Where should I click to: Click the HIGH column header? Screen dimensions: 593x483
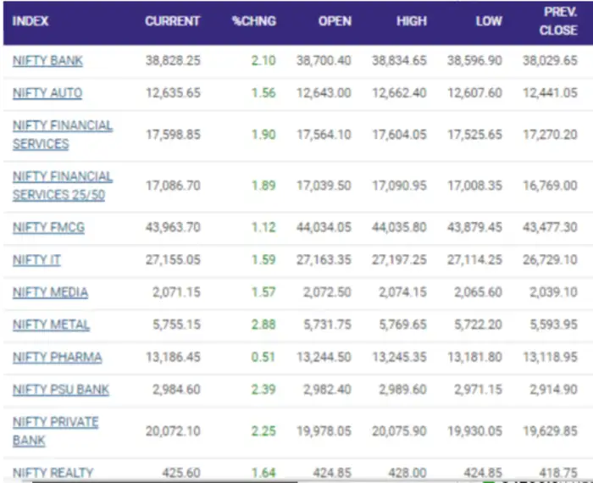(412, 21)
